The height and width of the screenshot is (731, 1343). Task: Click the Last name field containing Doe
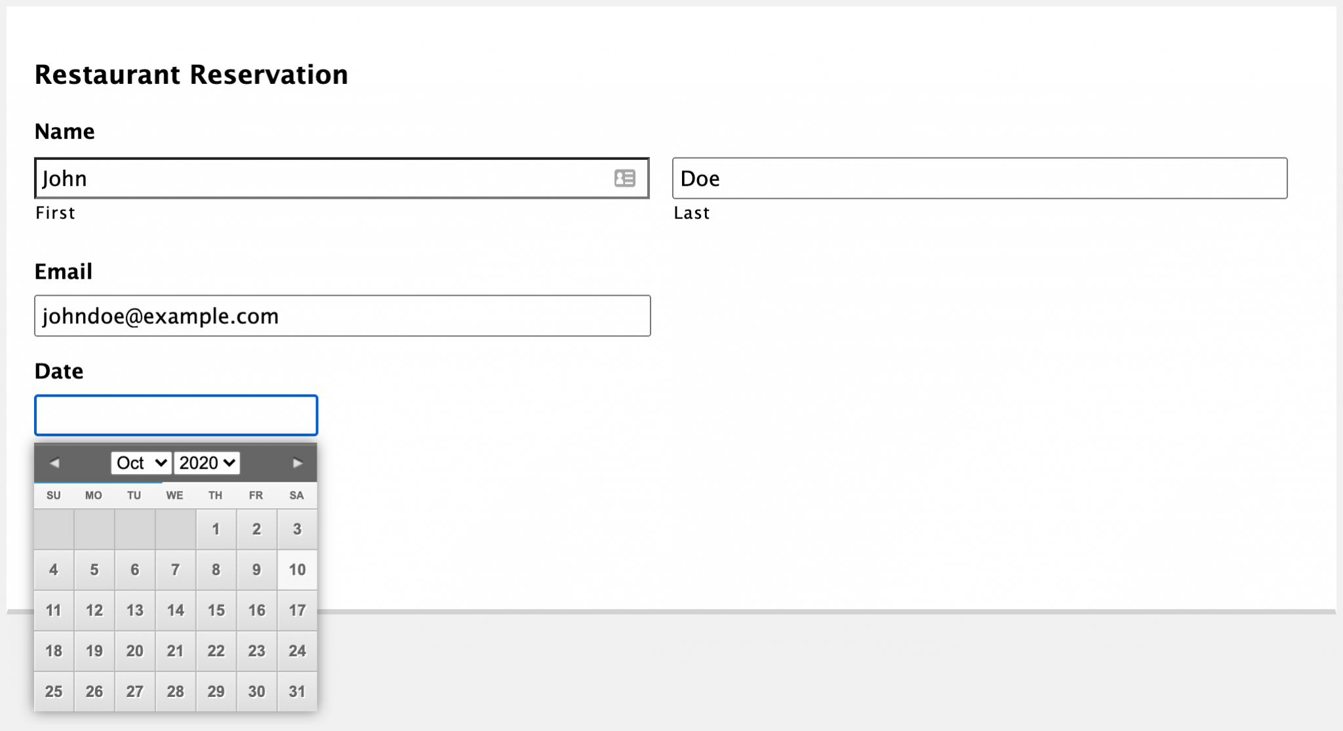coord(980,178)
